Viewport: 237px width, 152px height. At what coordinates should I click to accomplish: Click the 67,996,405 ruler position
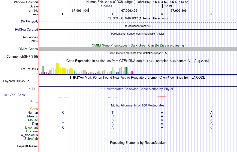pyautogui.click(x=129, y=10)
